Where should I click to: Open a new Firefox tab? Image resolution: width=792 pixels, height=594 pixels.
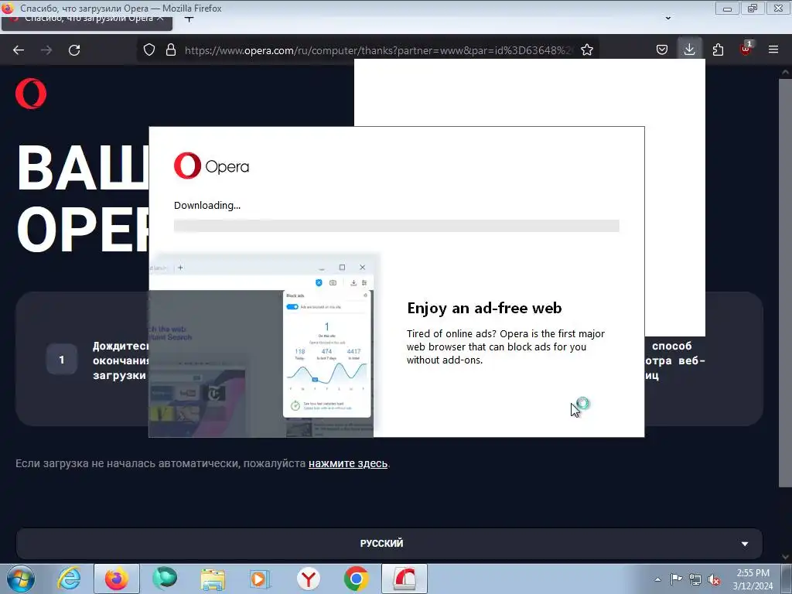(x=189, y=19)
